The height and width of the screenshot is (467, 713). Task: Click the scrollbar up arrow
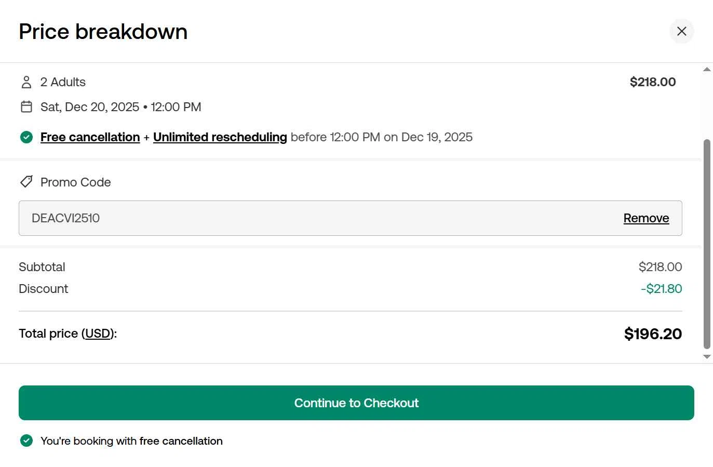pos(707,70)
